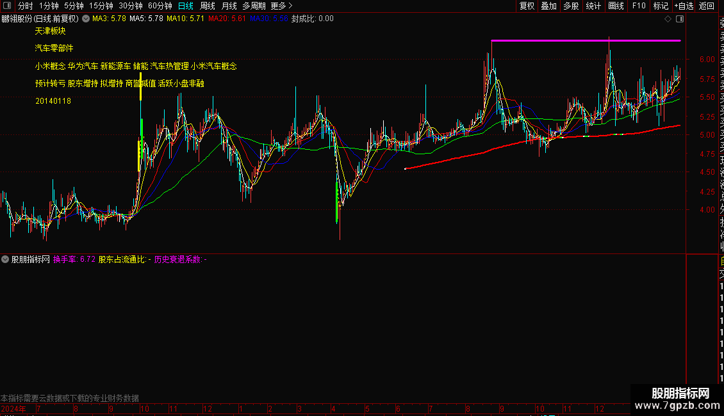
Task: Open the 复权 adjustment menu
Action: point(527,6)
